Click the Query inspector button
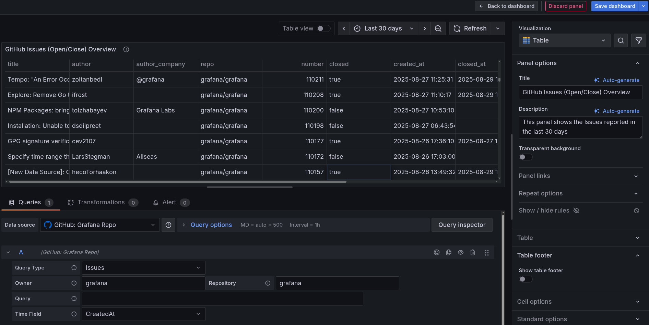 (x=462, y=225)
